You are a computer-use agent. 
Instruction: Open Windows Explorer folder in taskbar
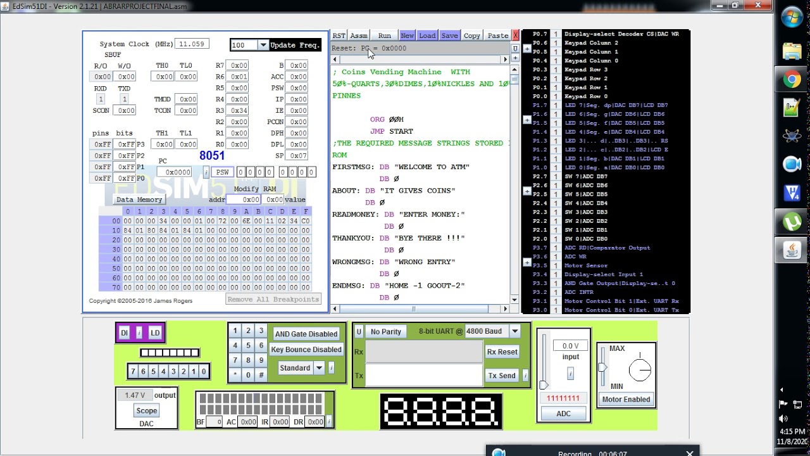[x=792, y=51]
